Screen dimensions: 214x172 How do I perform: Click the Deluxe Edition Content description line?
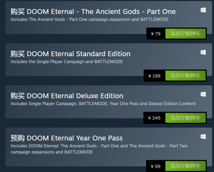pos(103,104)
